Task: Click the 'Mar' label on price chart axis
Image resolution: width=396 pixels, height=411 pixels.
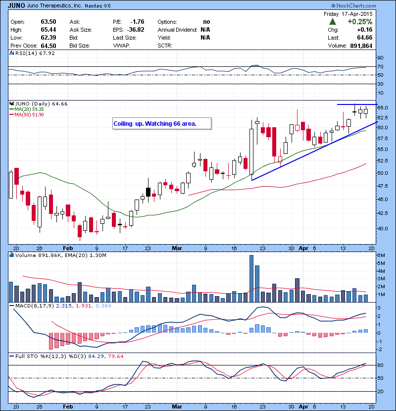Action: (x=177, y=248)
